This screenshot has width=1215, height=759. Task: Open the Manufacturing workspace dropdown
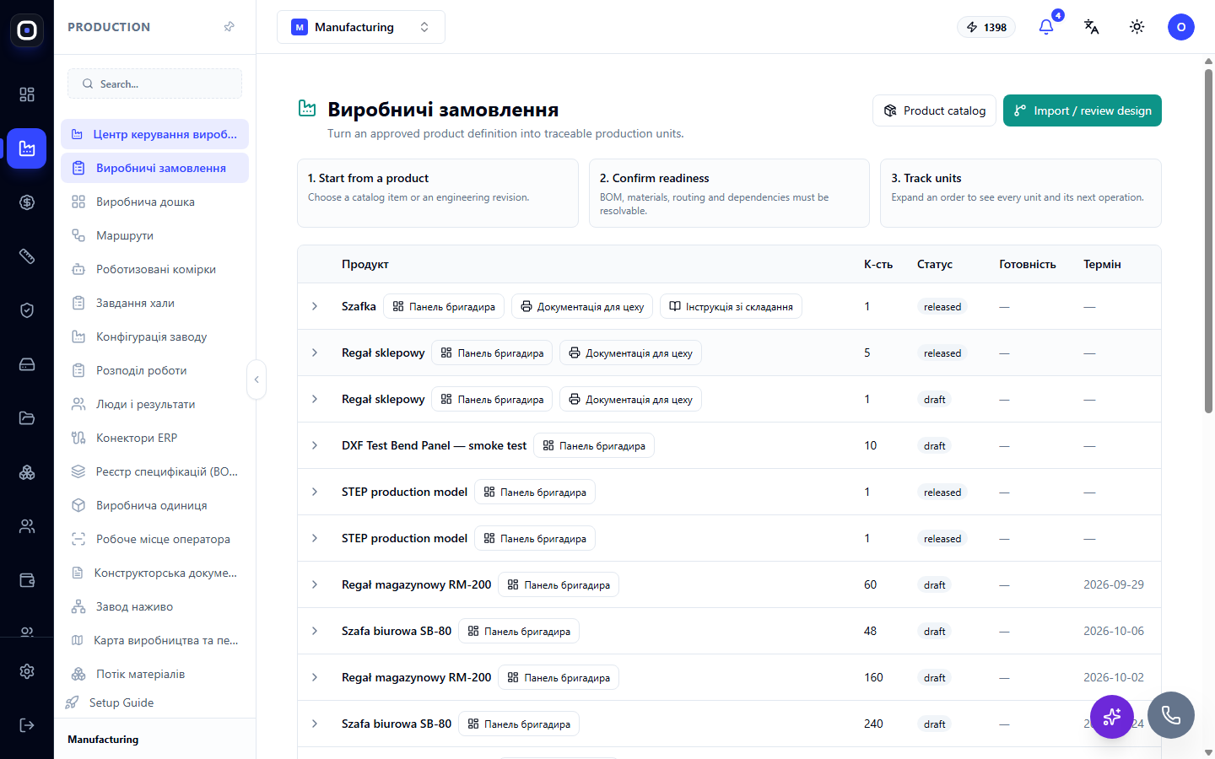pos(361,27)
